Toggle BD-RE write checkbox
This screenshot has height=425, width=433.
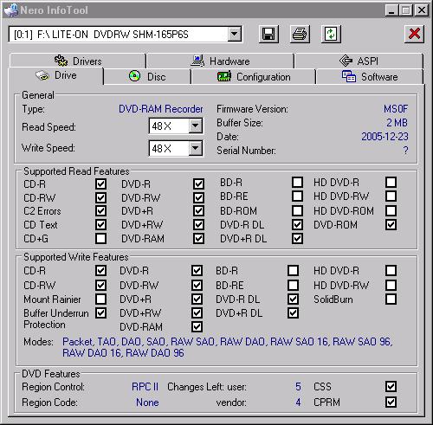(x=293, y=285)
